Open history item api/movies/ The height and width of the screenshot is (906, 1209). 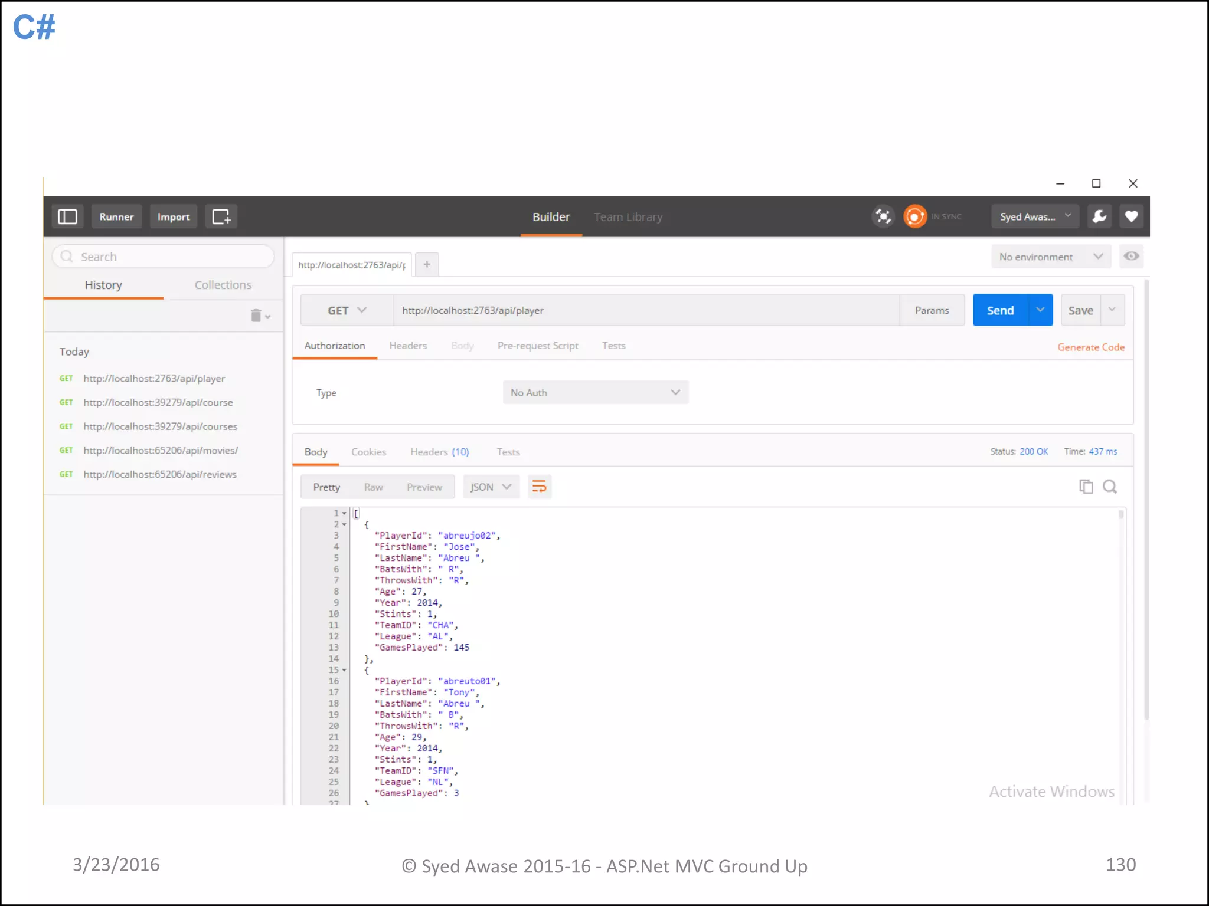161,450
